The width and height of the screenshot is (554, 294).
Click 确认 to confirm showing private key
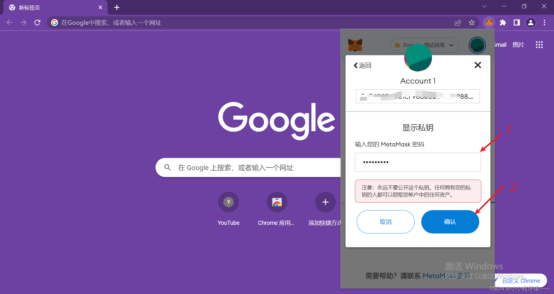coord(450,222)
